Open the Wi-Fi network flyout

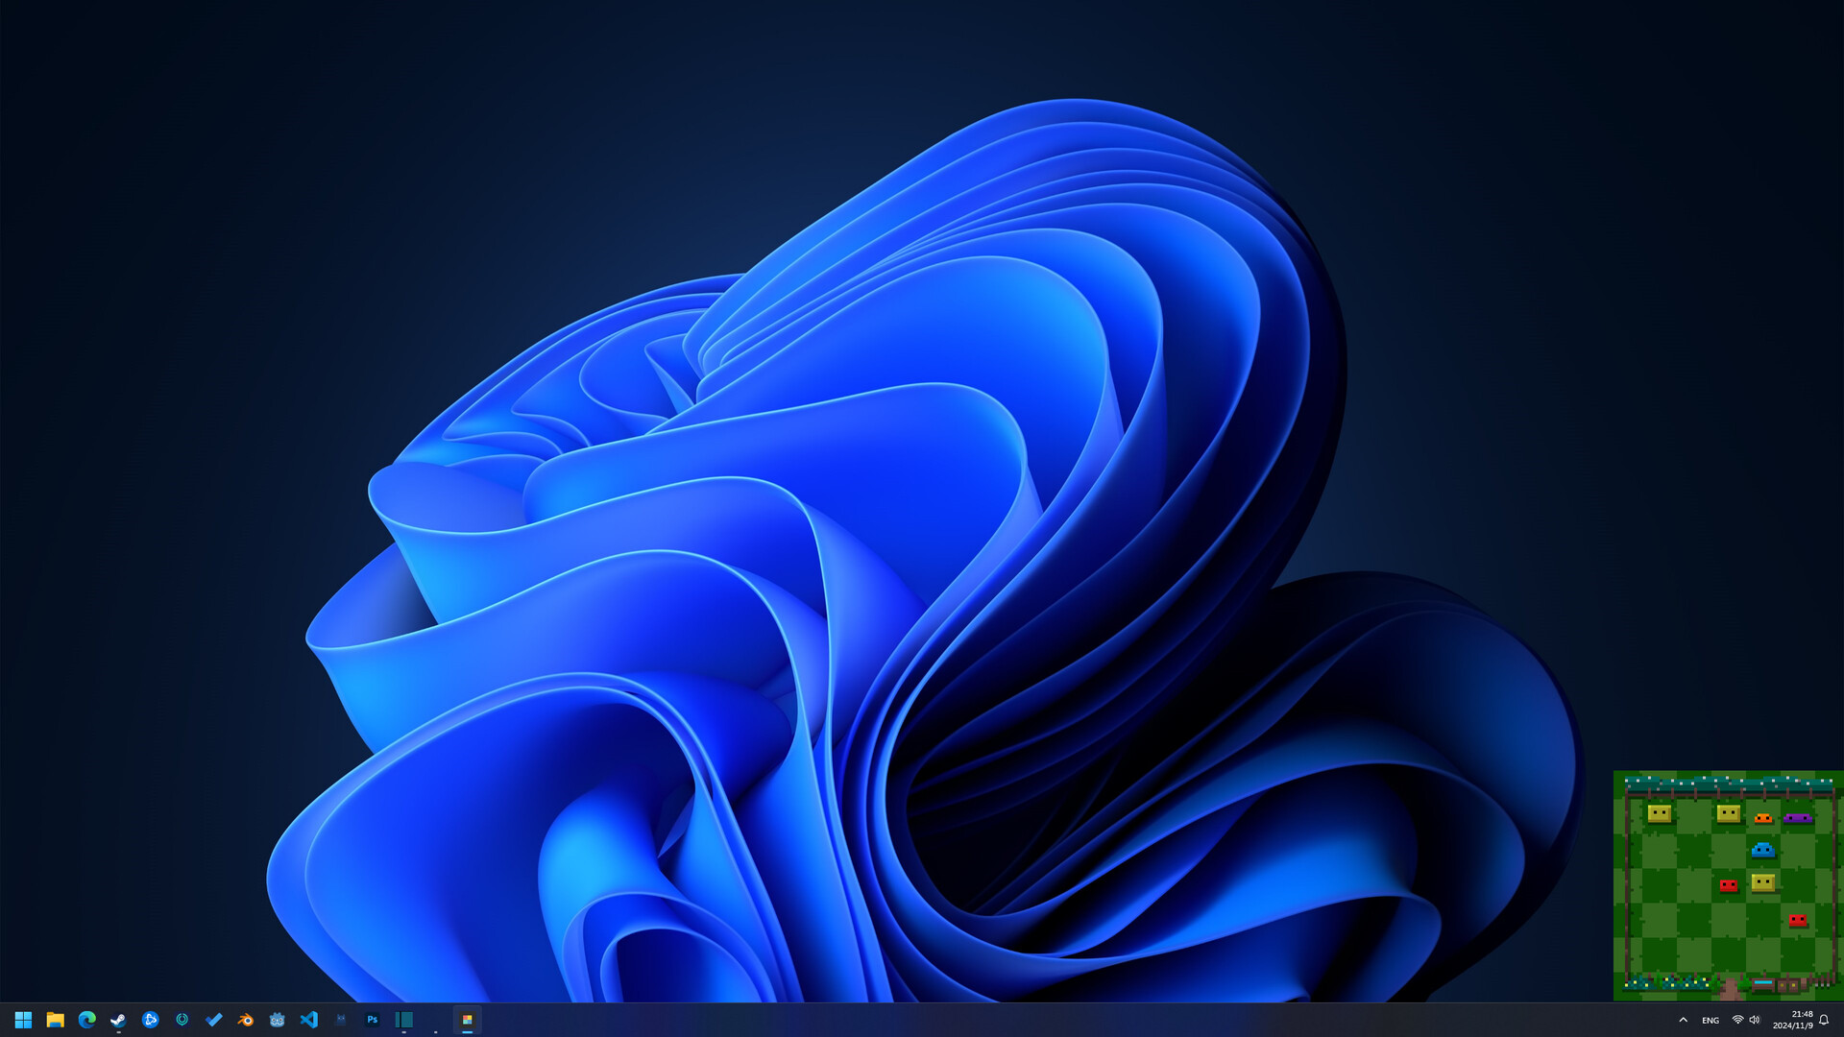point(1737,1020)
